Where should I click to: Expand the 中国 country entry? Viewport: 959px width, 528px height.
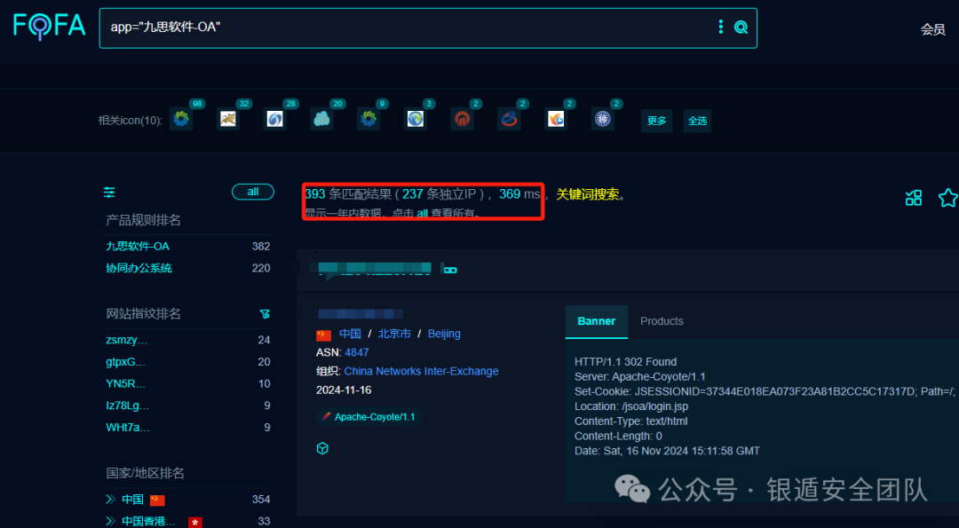tap(110, 500)
